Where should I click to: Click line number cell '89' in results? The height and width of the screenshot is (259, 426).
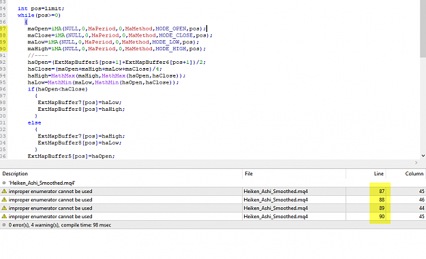pyautogui.click(x=382, y=208)
